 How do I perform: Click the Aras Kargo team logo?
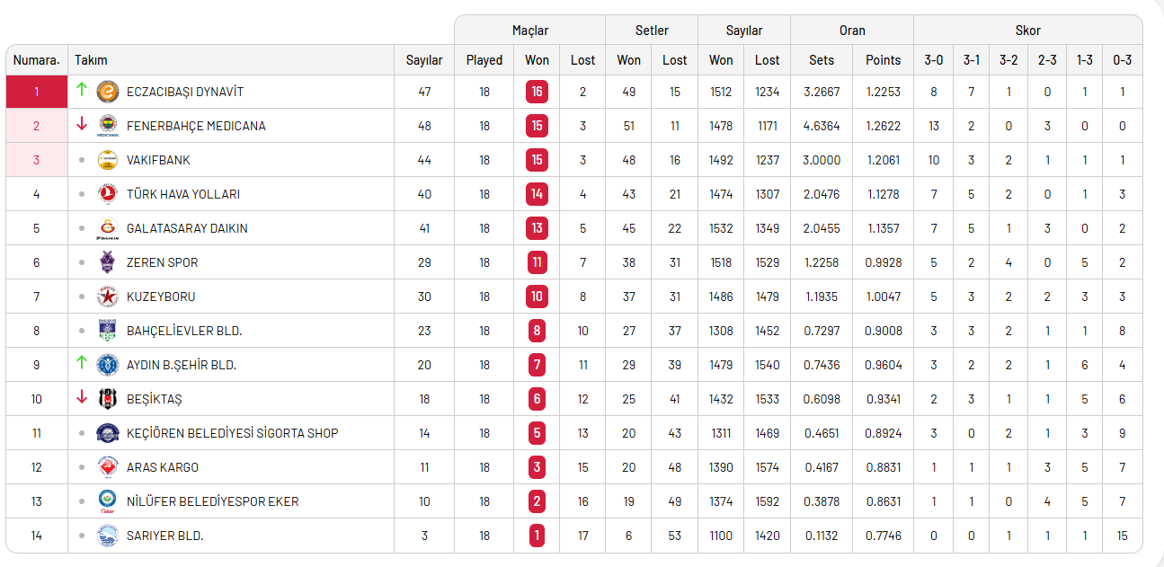click(x=108, y=467)
